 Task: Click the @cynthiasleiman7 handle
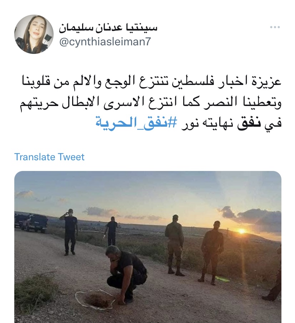[105, 42]
